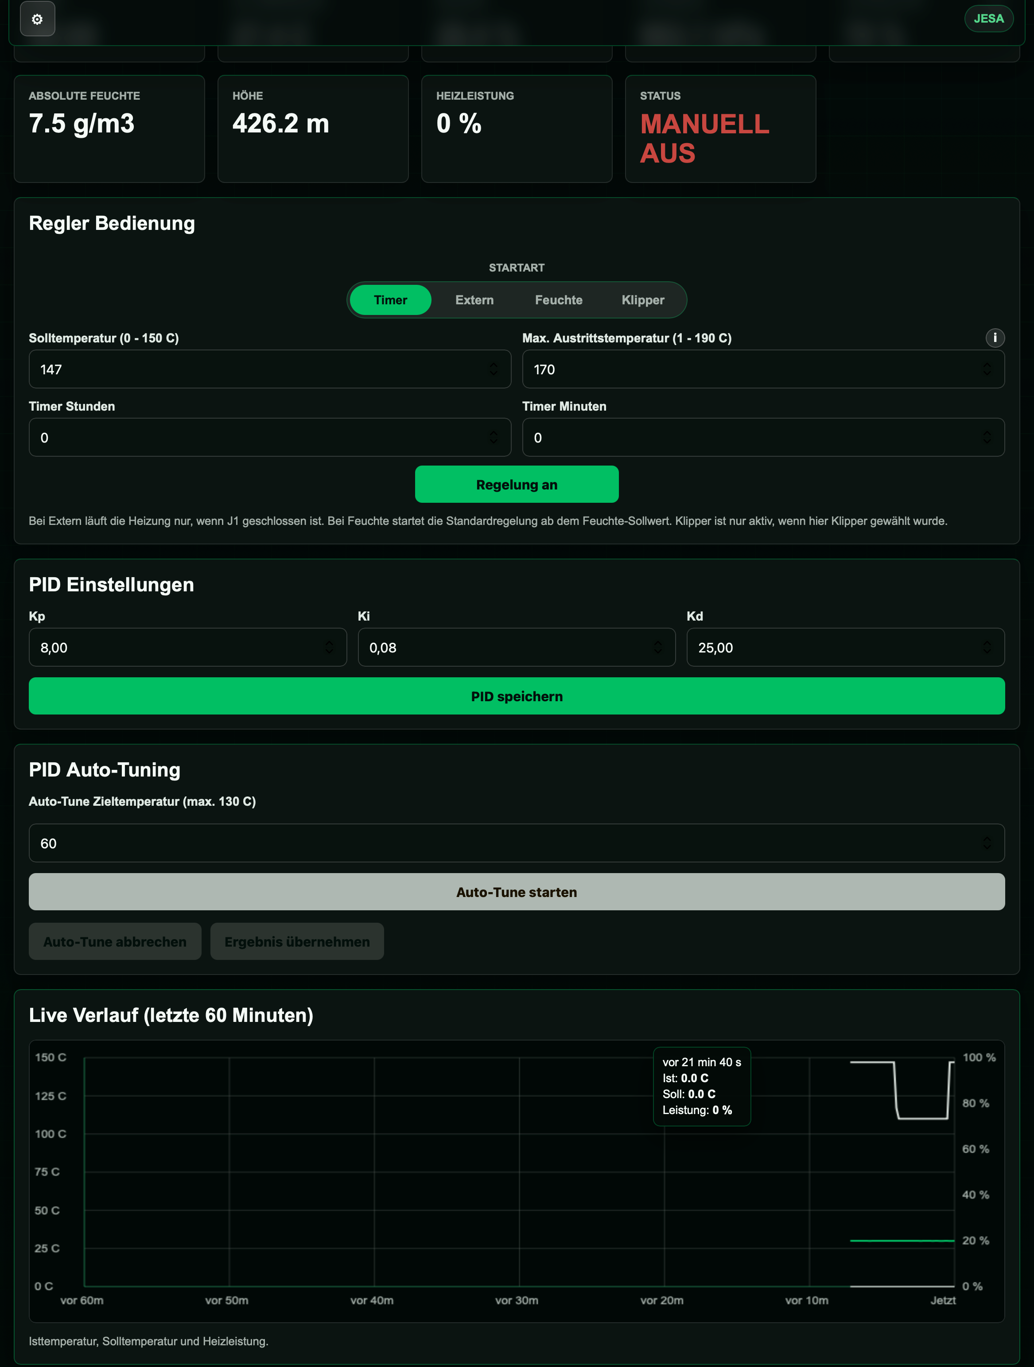Select the Timer start mode
Image resolution: width=1034 pixels, height=1367 pixels.
pyautogui.click(x=391, y=300)
